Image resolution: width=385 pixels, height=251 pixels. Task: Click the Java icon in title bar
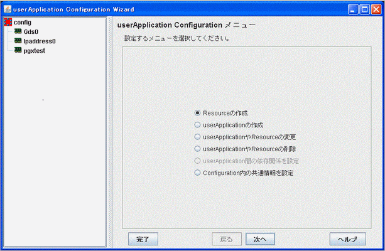pos(8,9)
